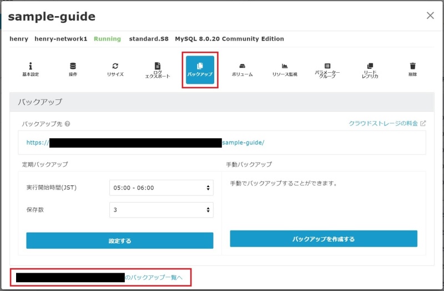Click help icon beside バックアップ先
The image size is (444, 291).
[67, 124]
